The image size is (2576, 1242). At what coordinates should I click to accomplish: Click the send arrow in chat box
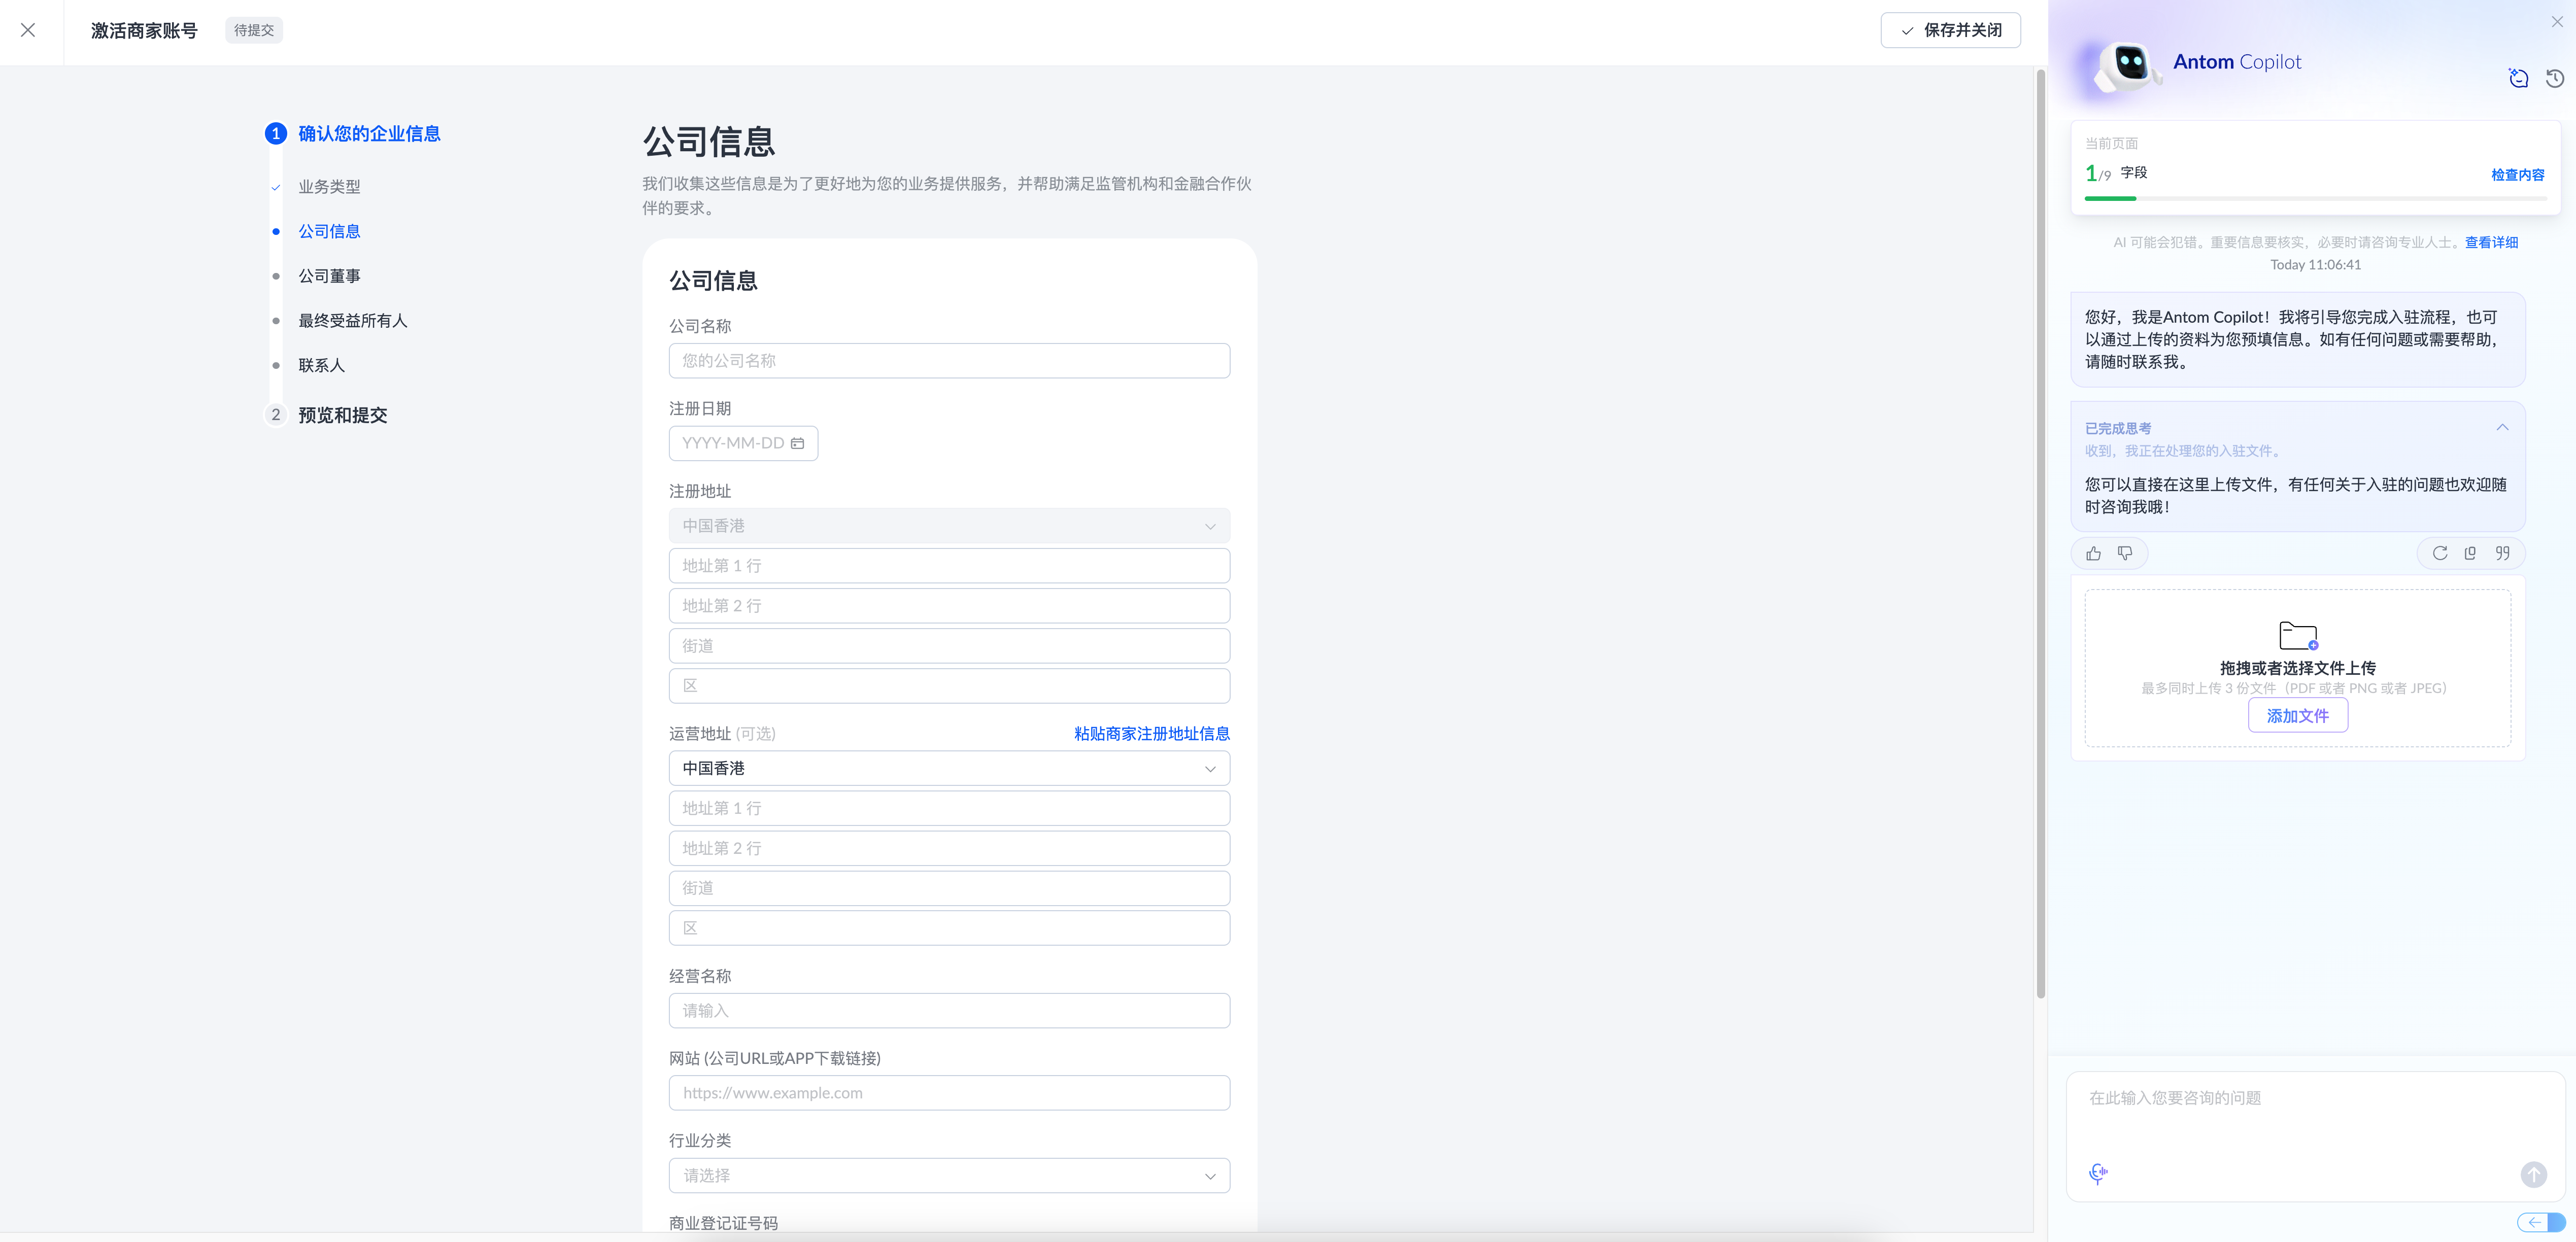click(2533, 1174)
